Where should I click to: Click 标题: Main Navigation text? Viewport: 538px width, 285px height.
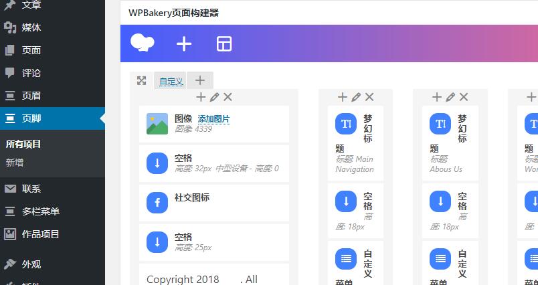click(x=355, y=164)
